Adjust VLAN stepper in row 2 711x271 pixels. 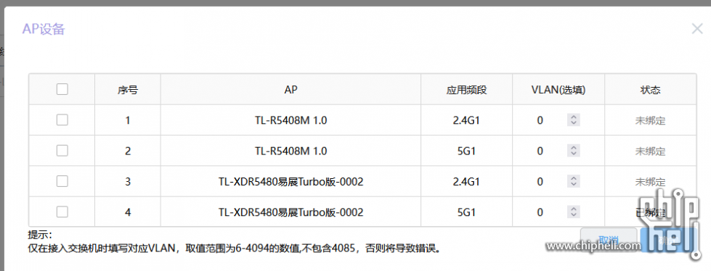[574, 151]
